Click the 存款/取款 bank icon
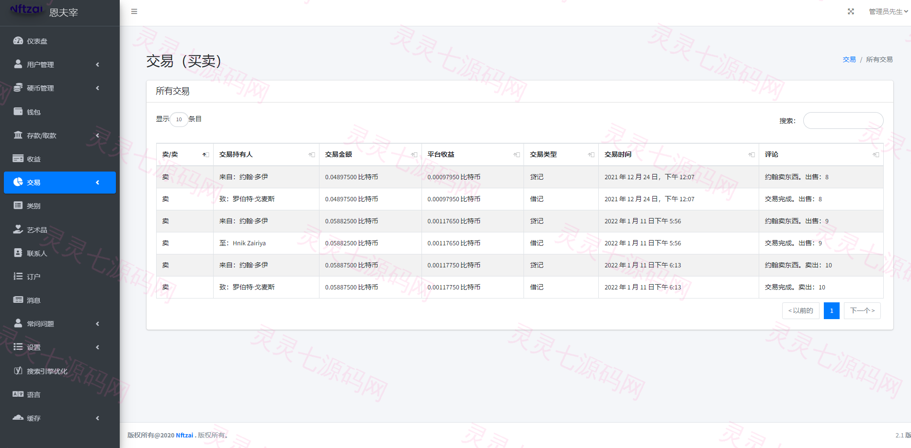911x448 pixels. [18, 135]
